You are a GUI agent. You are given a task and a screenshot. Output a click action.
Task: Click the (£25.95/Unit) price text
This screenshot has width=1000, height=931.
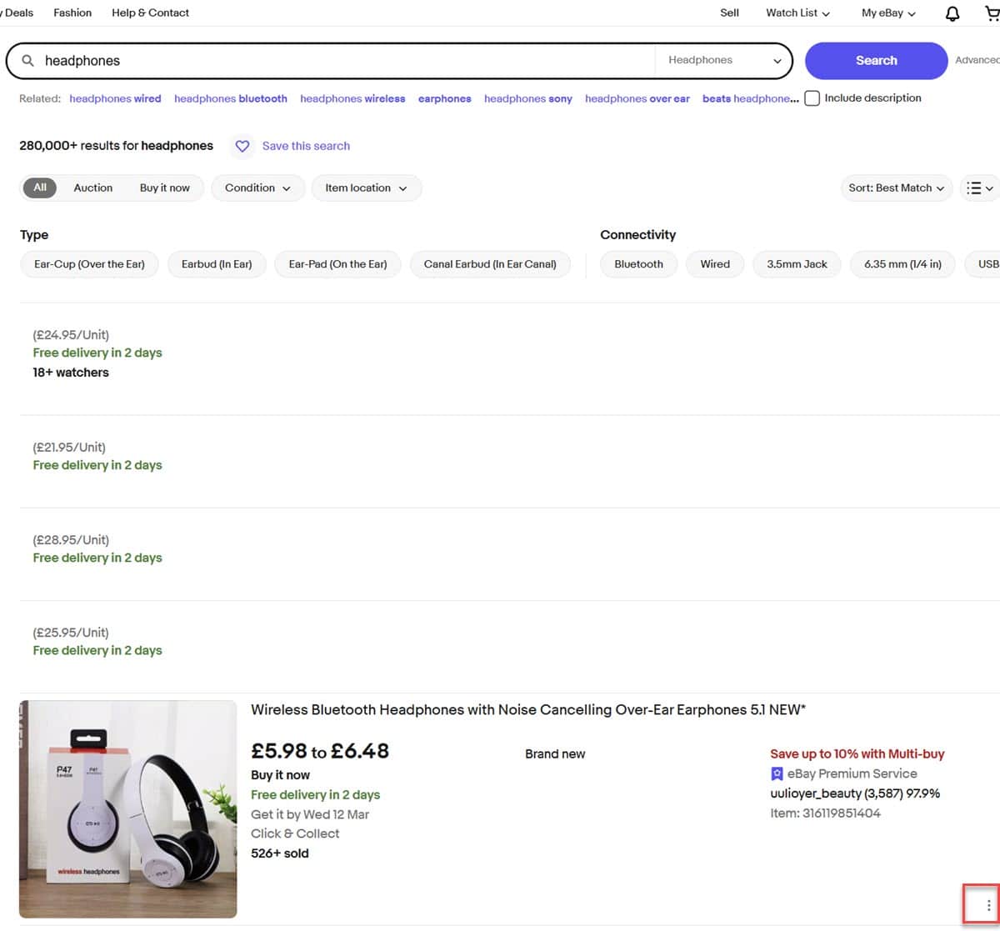click(71, 633)
